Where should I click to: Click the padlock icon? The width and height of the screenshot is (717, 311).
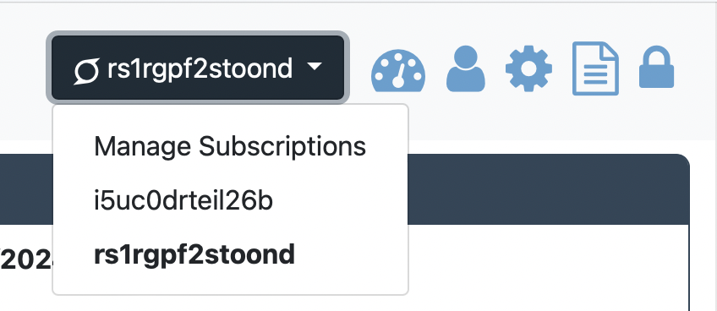(656, 67)
